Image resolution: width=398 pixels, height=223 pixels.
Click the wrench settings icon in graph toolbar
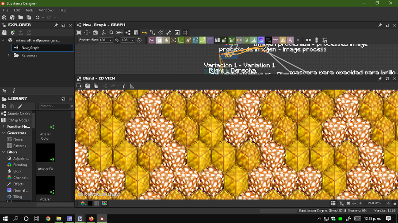pyautogui.click(x=169, y=33)
